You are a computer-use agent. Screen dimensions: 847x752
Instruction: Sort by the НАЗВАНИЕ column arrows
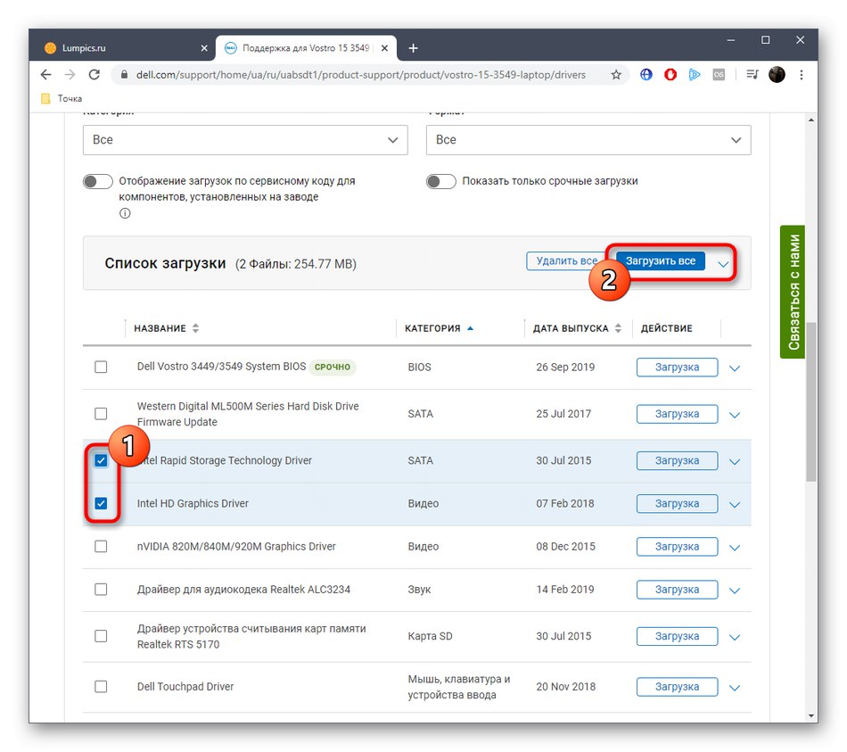pos(195,328)
